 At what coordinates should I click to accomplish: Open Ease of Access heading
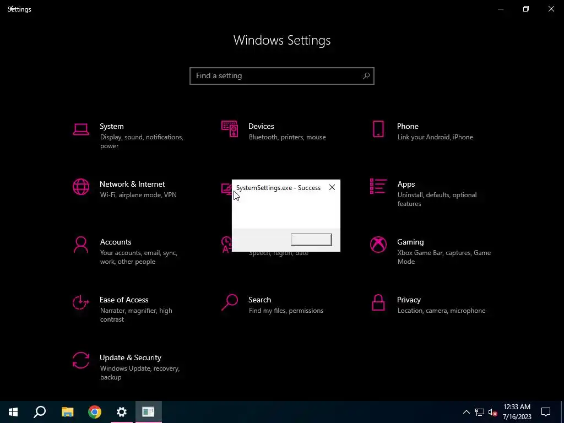coord(124,300)
